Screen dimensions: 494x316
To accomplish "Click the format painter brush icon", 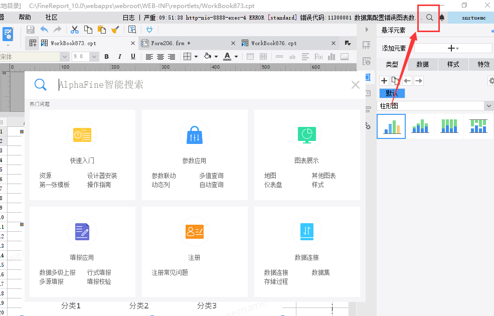I will tap(115, 30).
